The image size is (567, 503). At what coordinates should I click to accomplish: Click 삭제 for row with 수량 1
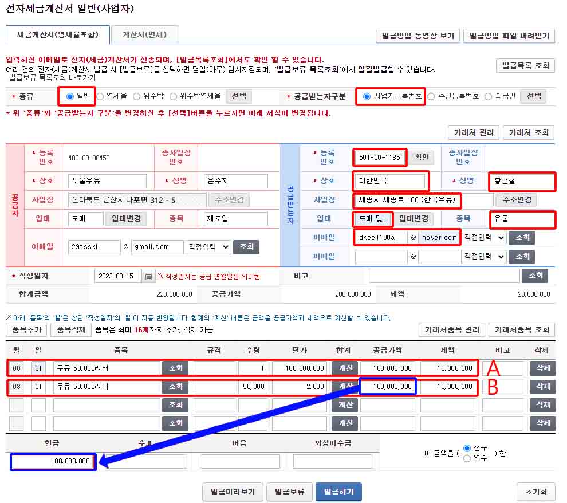[x=542, y=368]
